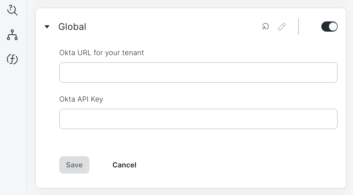
Task: Click the disclosure triangle beside Global
Action: click(x=47, y=27)
